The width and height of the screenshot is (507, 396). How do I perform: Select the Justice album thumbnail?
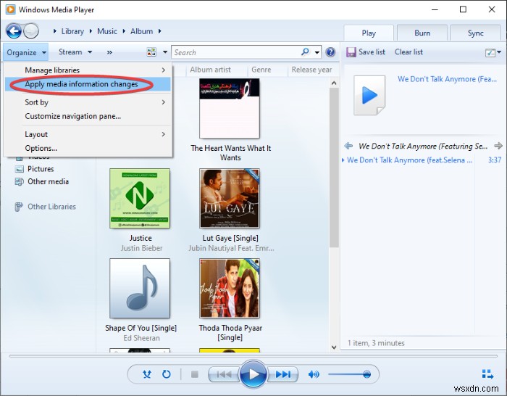(x=140, y=198)
